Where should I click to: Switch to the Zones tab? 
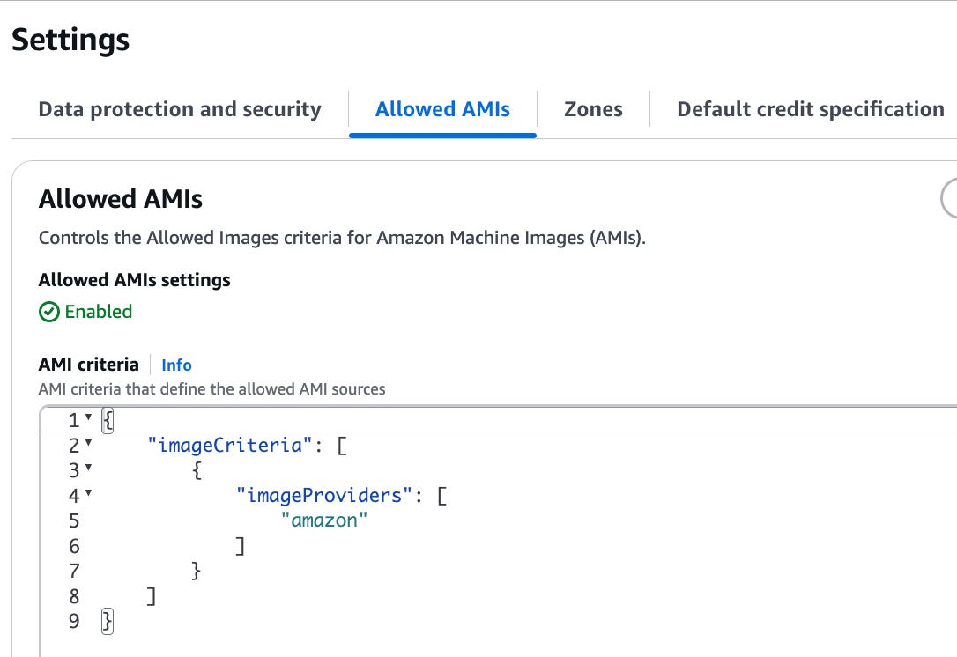(593, 109)
